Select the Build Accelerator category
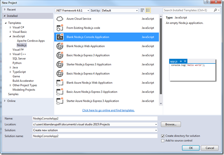This screenshot has width=224, height=155. 23,81
